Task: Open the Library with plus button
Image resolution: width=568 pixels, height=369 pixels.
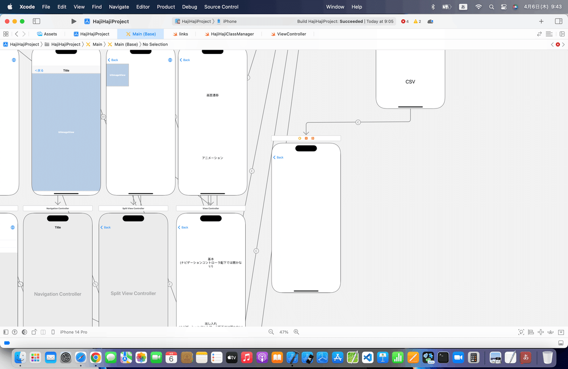Action: coord(541,21)
